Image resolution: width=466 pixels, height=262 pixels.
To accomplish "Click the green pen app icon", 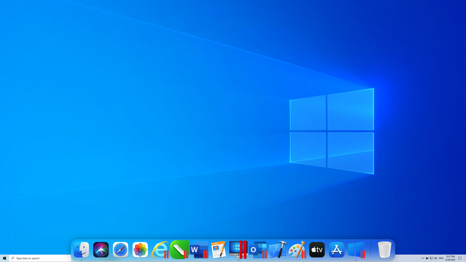I will click(179, 250).
